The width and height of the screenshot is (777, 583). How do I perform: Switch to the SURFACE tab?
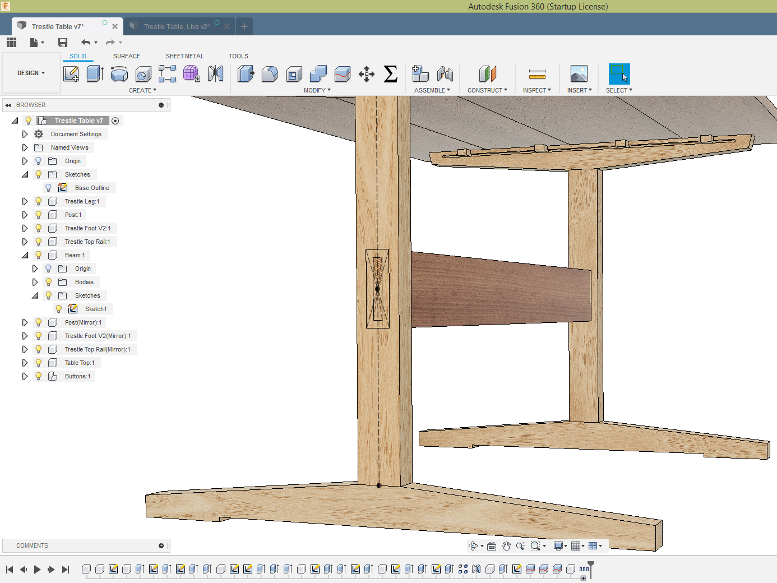[x=127, y=56]
